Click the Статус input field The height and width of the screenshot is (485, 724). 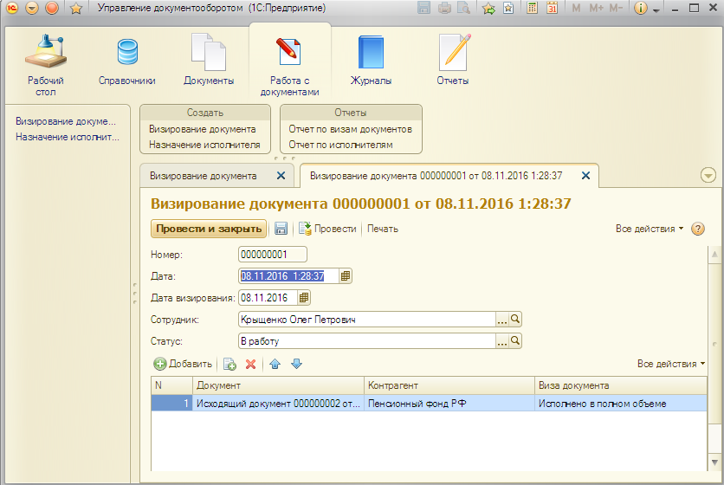point(367,341)
